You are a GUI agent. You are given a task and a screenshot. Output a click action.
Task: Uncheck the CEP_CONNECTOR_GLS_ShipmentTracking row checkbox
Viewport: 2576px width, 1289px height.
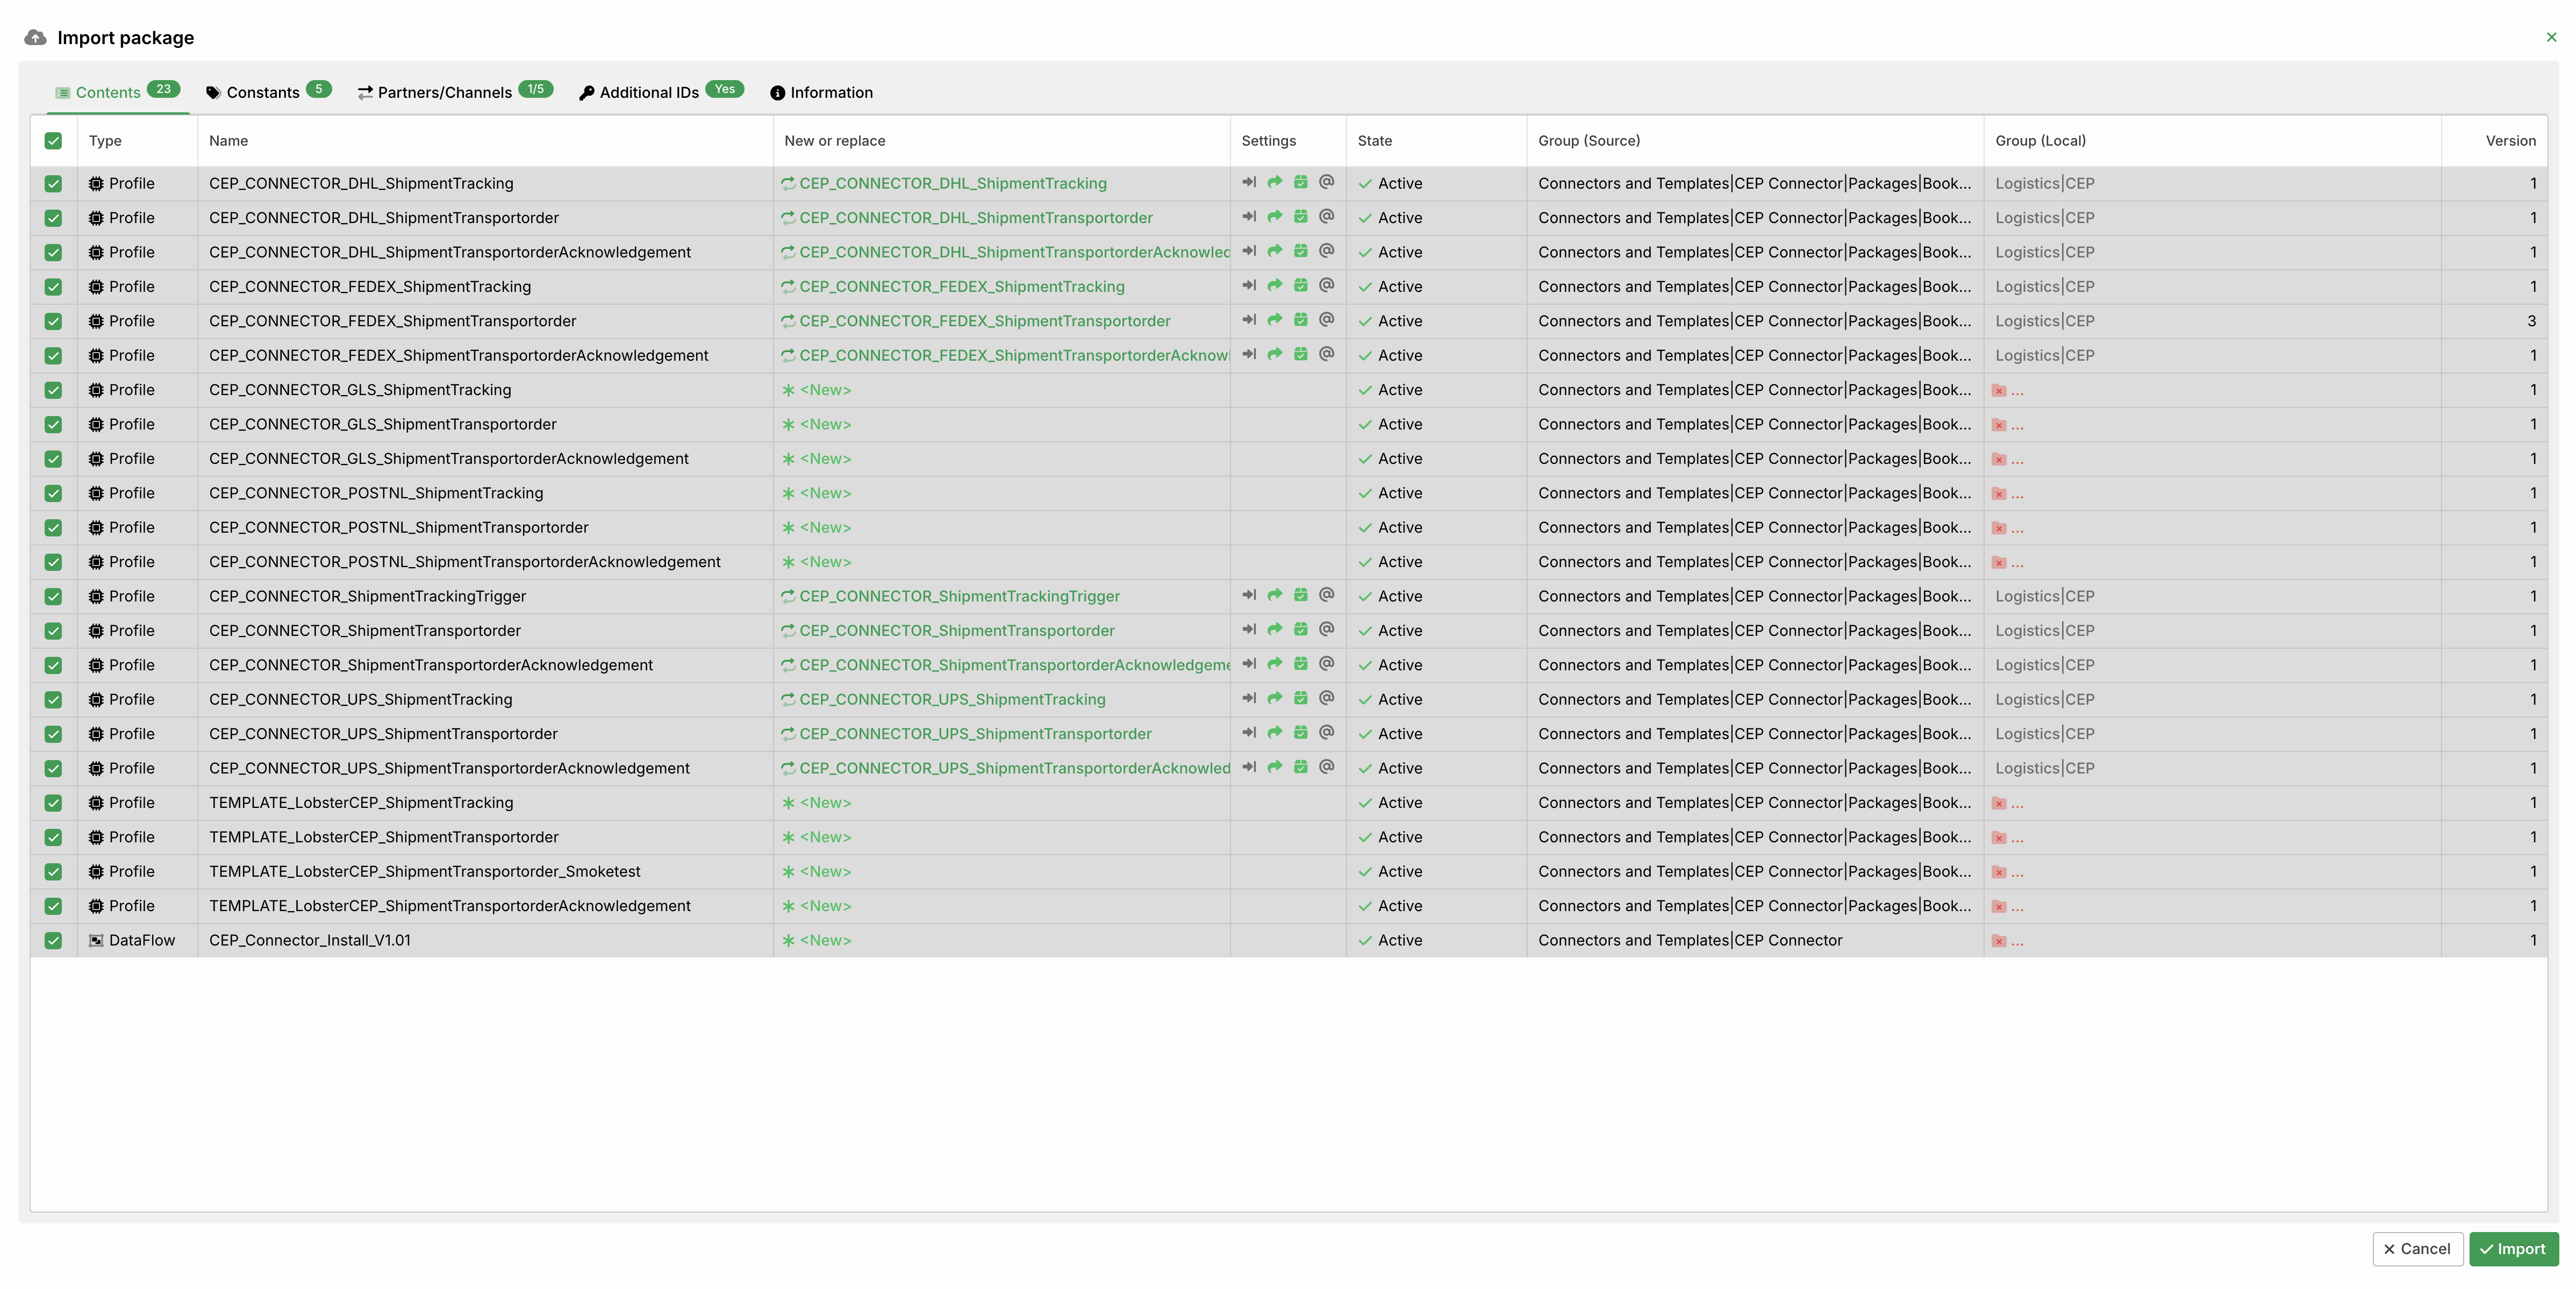[x=54, y=390]
